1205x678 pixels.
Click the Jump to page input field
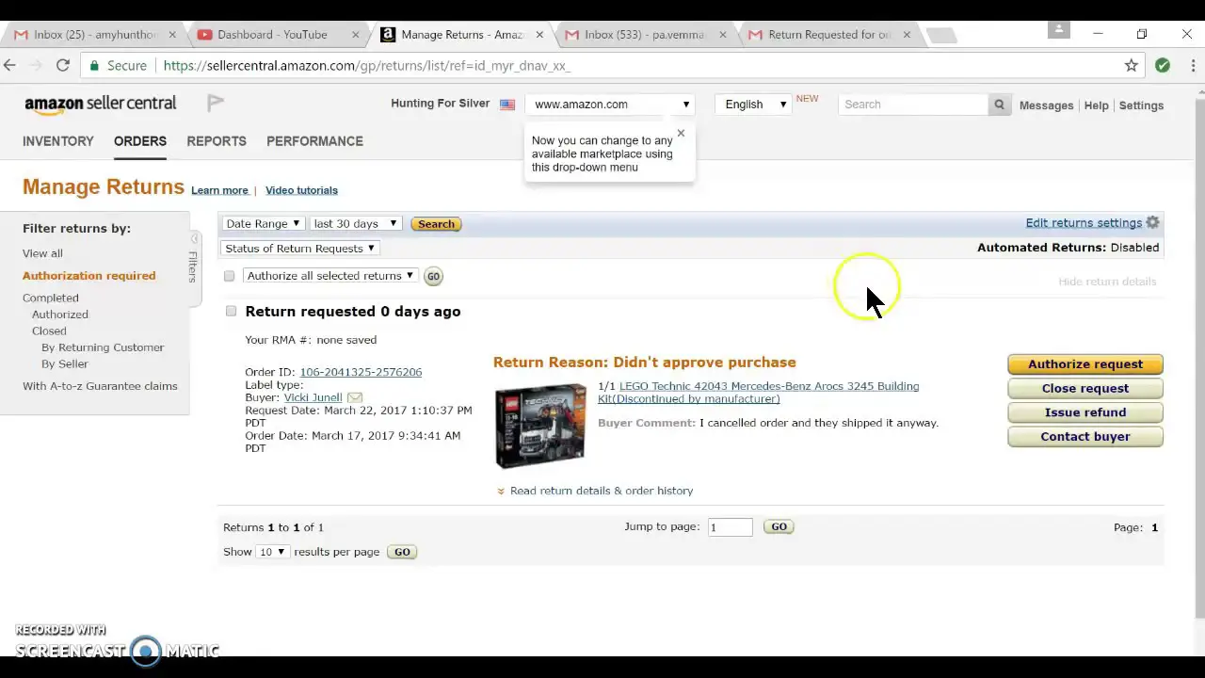(x=730, y=527)
